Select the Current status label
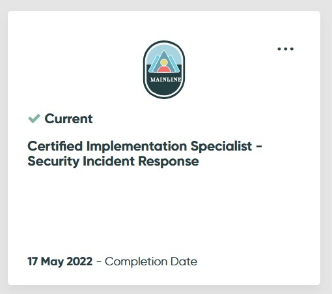The width and height of the screenshot is (332, 294). [x=68, y=119]
